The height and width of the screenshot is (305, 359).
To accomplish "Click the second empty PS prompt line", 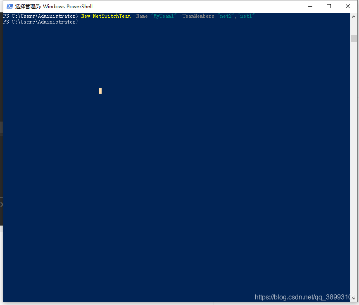I will pyautogui.click(x=41, y=22).
